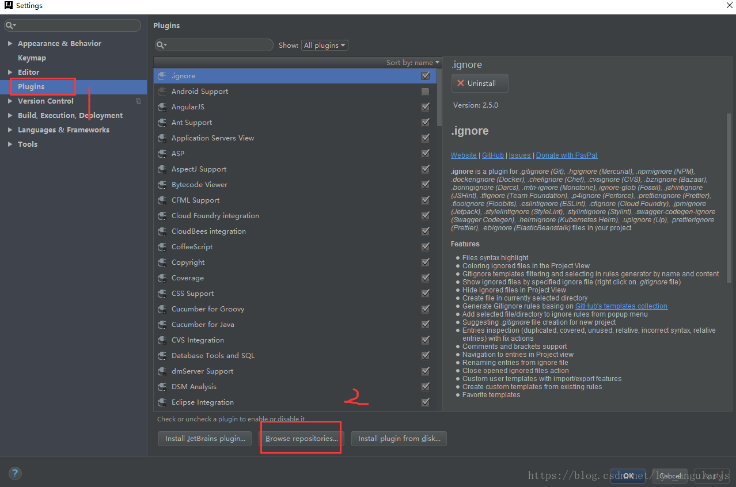Screen dimensions: 736x487
Task: Click the Coverage plugin icon
Action: (162, 278)
